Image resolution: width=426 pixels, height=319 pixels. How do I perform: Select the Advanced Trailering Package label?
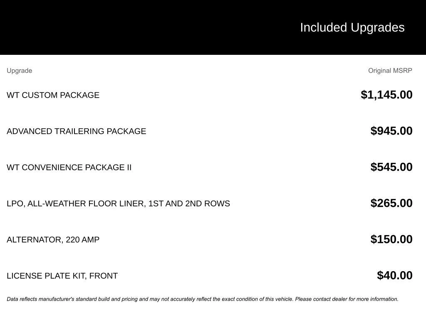[x=76, y=131]
